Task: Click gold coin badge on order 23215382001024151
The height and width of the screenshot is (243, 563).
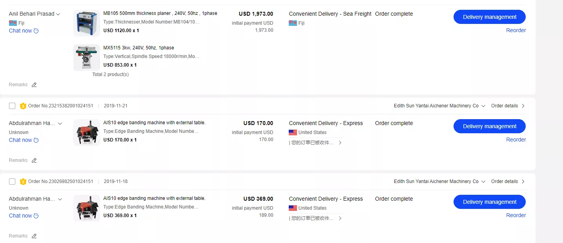Action: pos(23,106)
